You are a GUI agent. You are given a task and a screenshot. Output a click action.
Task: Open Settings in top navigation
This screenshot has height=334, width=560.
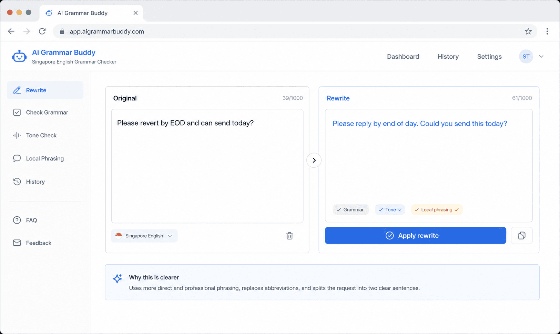[x=489, y=57]
